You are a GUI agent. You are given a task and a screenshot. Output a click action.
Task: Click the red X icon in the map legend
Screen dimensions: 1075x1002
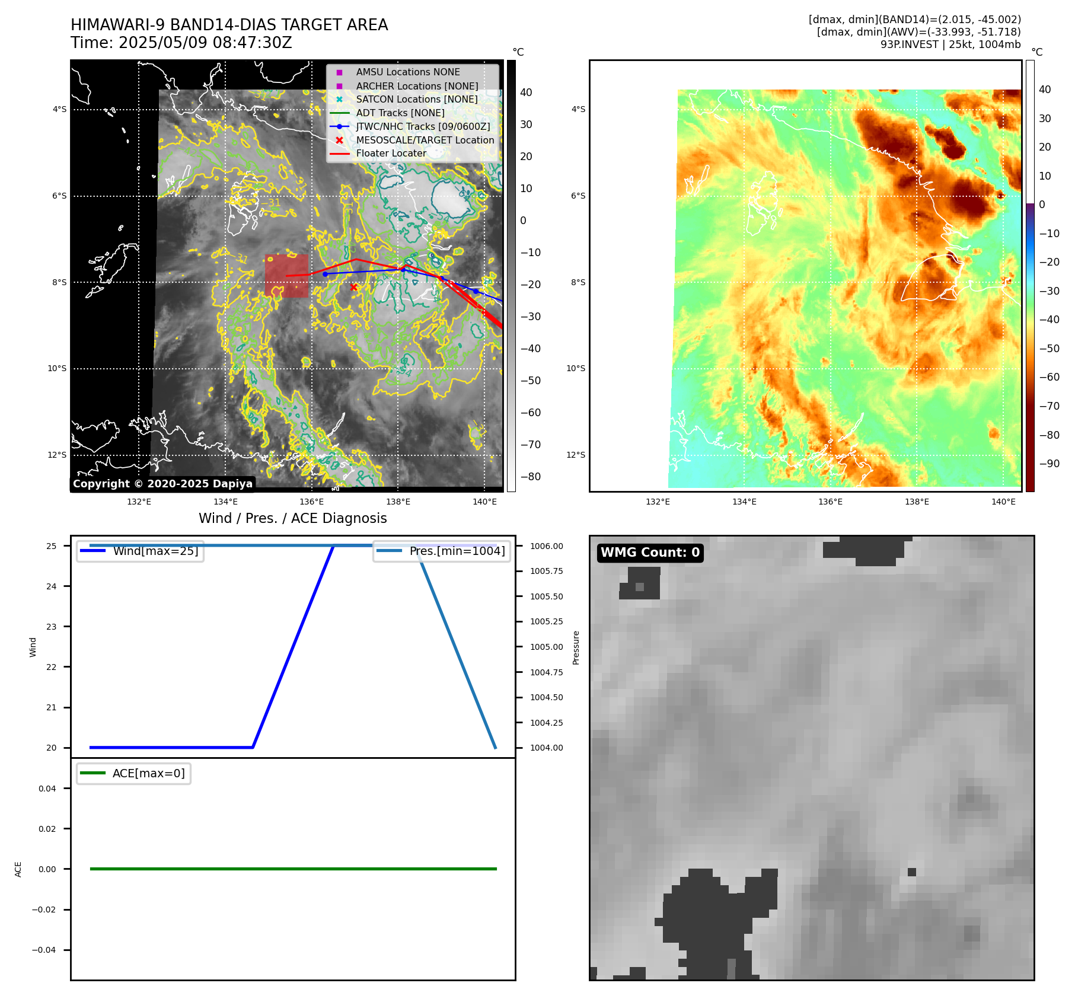pyautogui.click(x=339, y=141)
